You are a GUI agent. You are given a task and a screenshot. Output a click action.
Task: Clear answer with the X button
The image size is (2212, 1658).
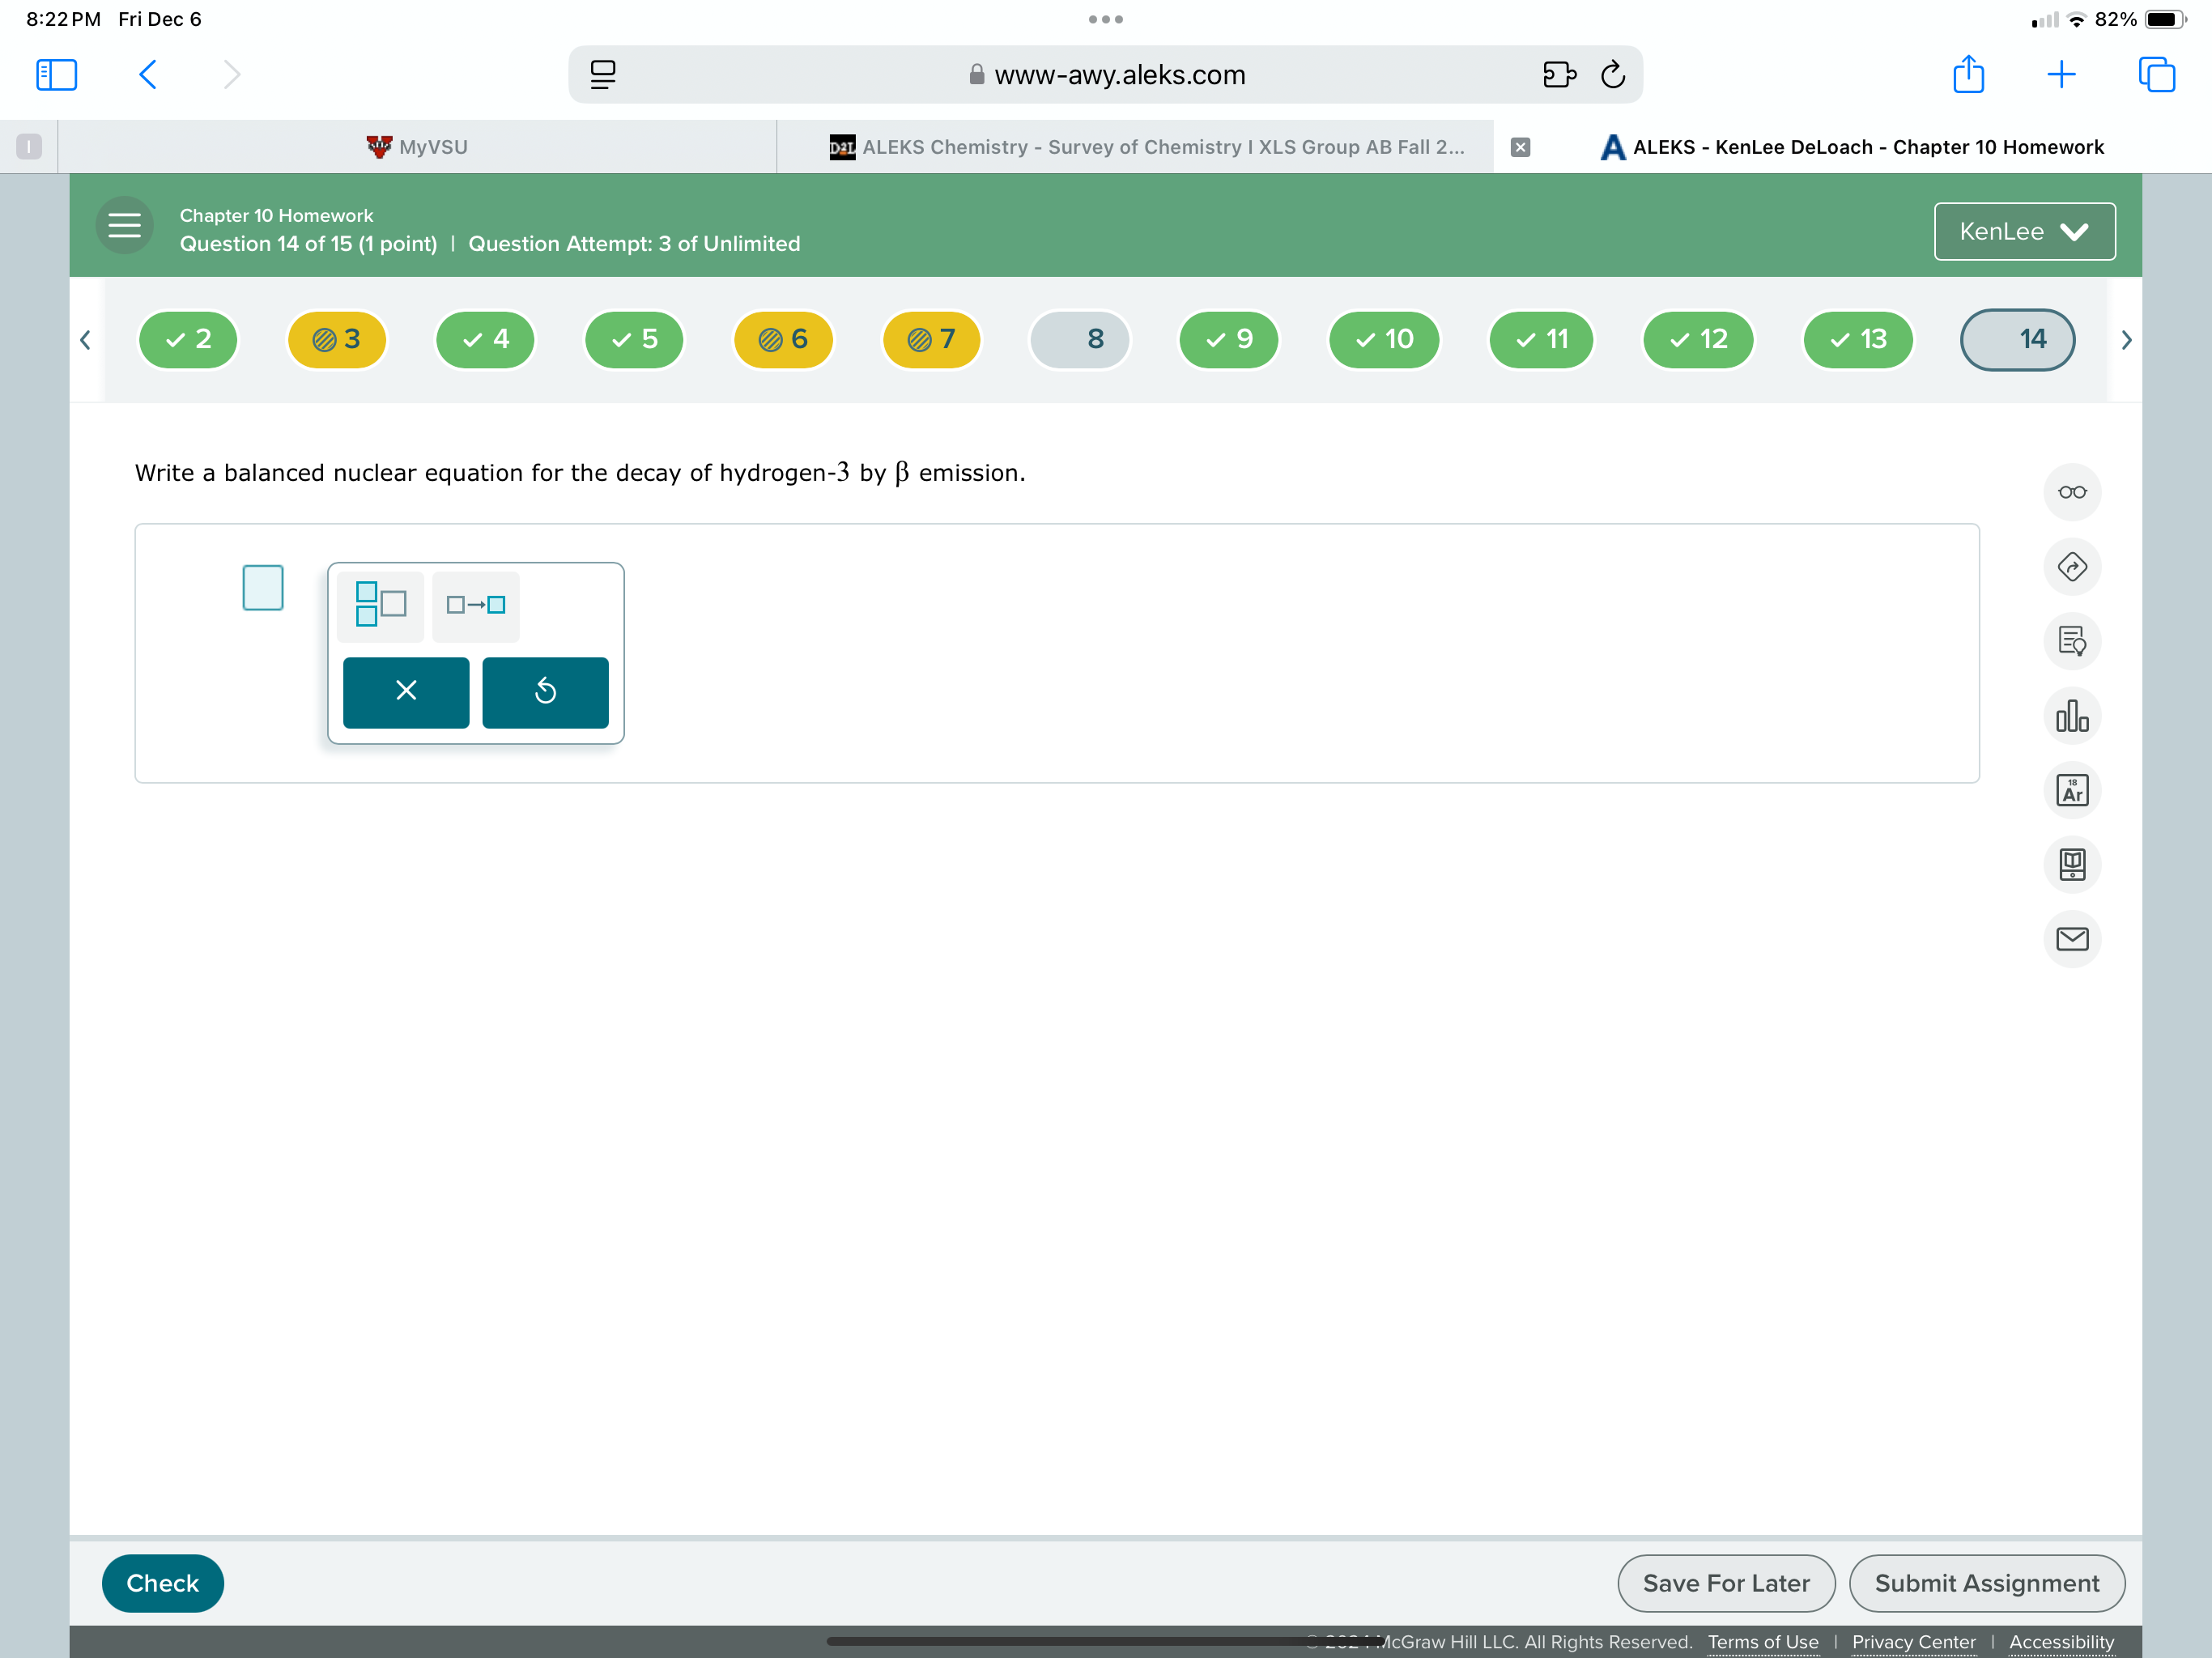406,692
